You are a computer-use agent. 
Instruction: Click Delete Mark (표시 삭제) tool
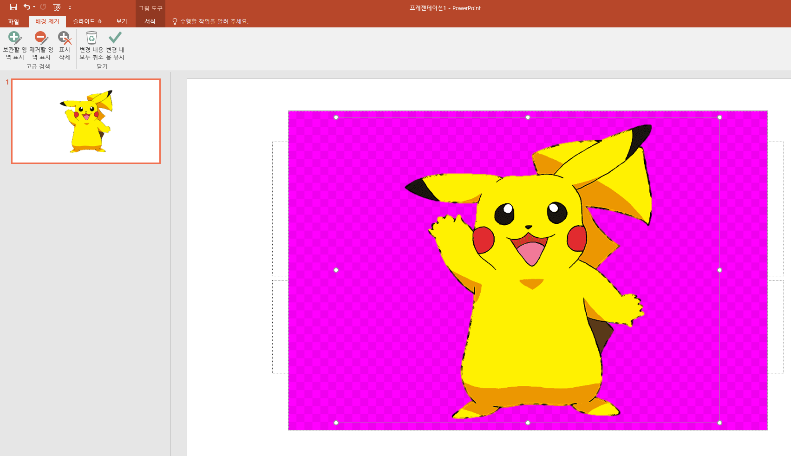pyautogui.click(x=64, y=46)
